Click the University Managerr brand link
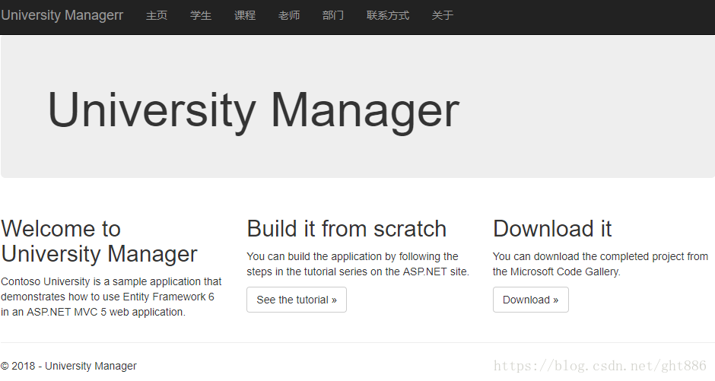This screenshot has height=381, width=715. [62, 15]
